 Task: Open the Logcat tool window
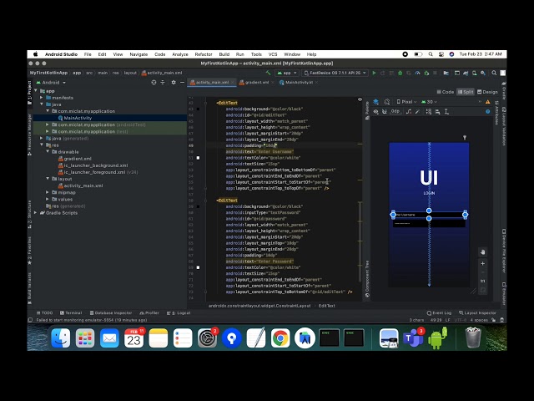click(179, 312)
